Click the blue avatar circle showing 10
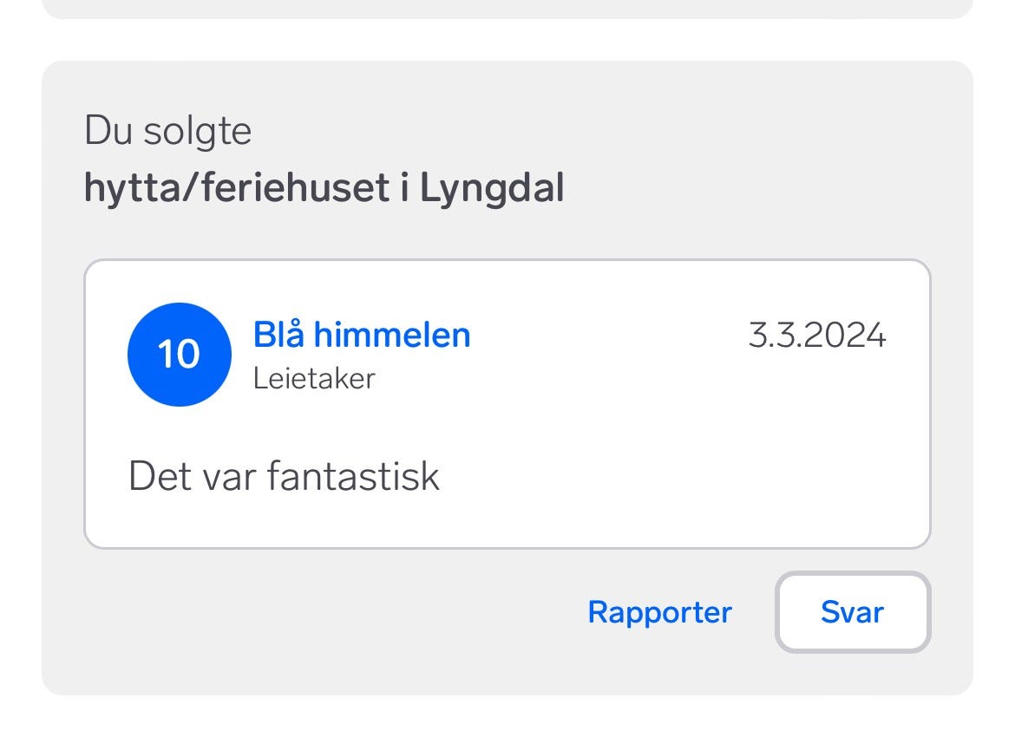The height and width of the screenshot is (737, 1015). click(x=179, y=354)
